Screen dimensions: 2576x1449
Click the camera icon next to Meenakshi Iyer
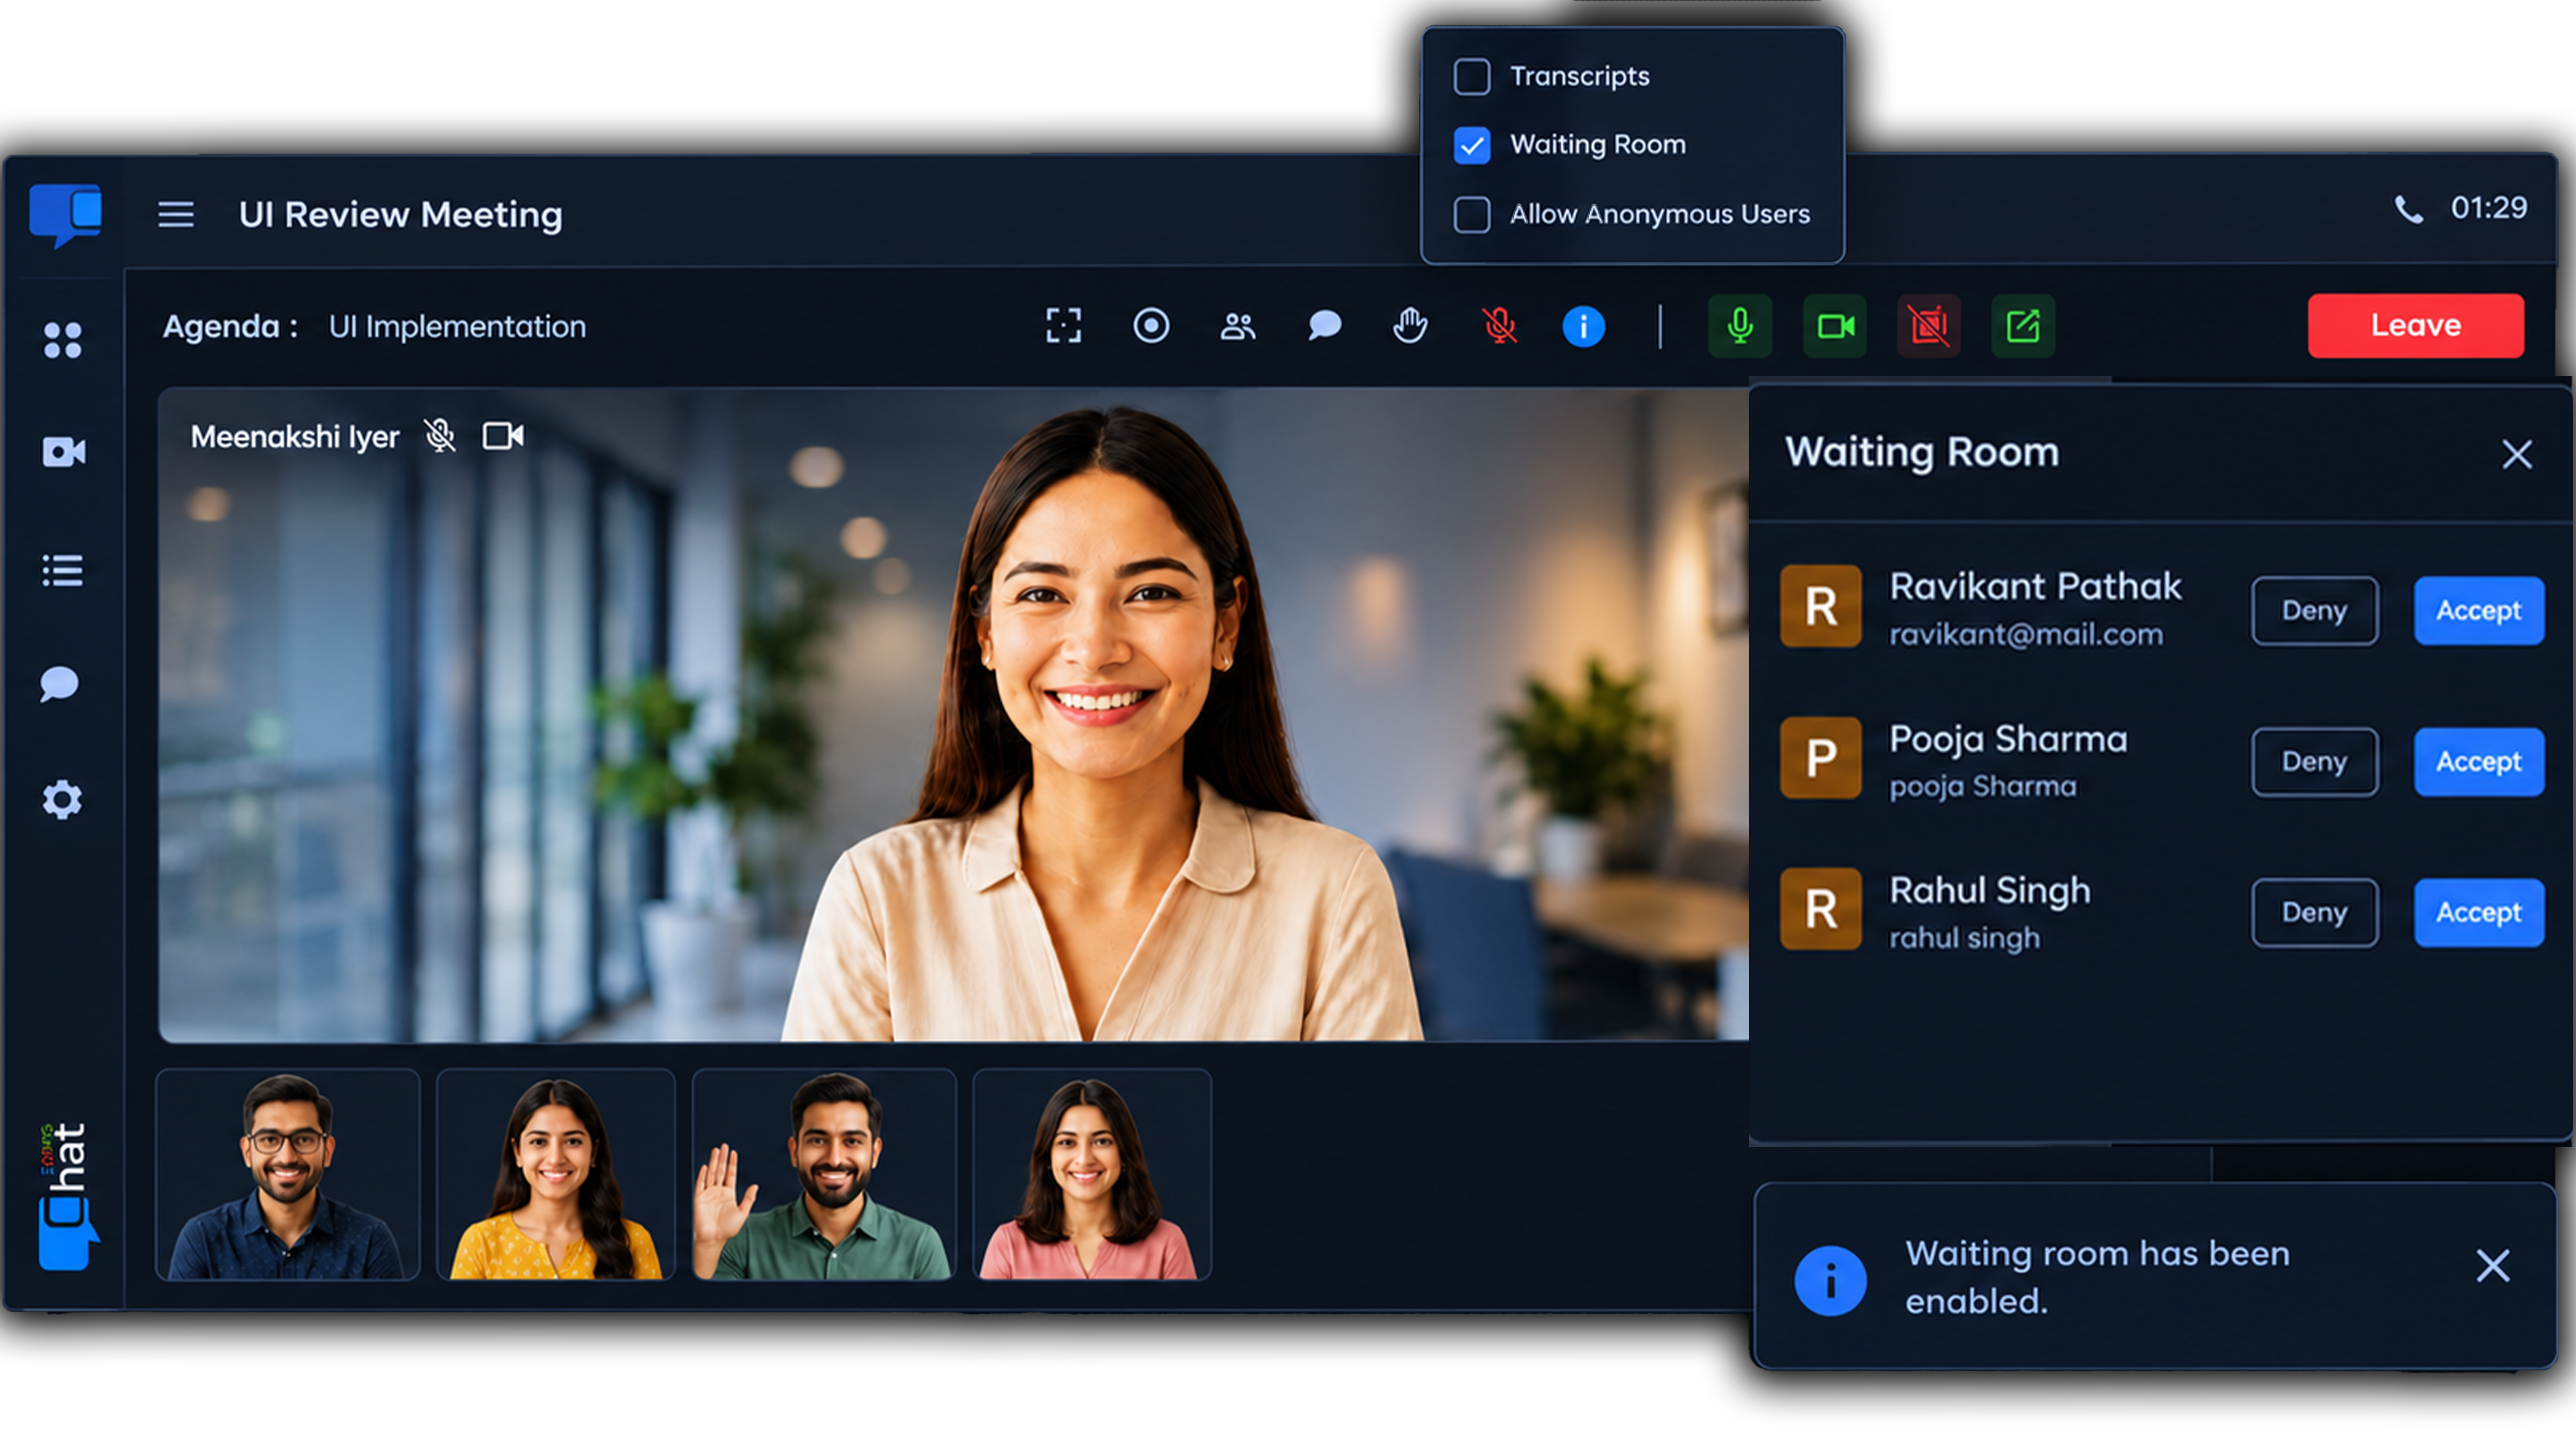[x=503, y=436]
